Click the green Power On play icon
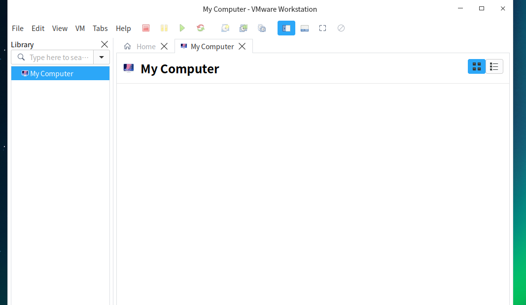This screenshot has width=526, height=305. (182, 28)
